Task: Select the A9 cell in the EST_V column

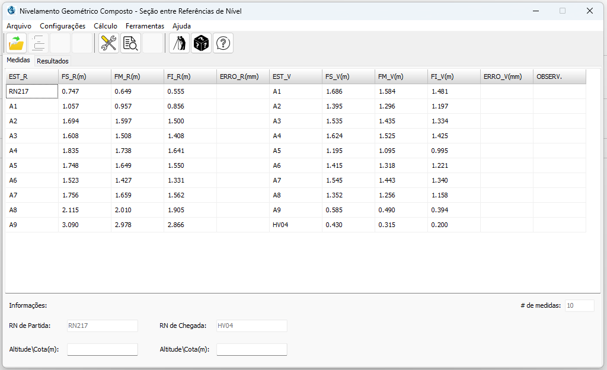Action: [296, 210]
